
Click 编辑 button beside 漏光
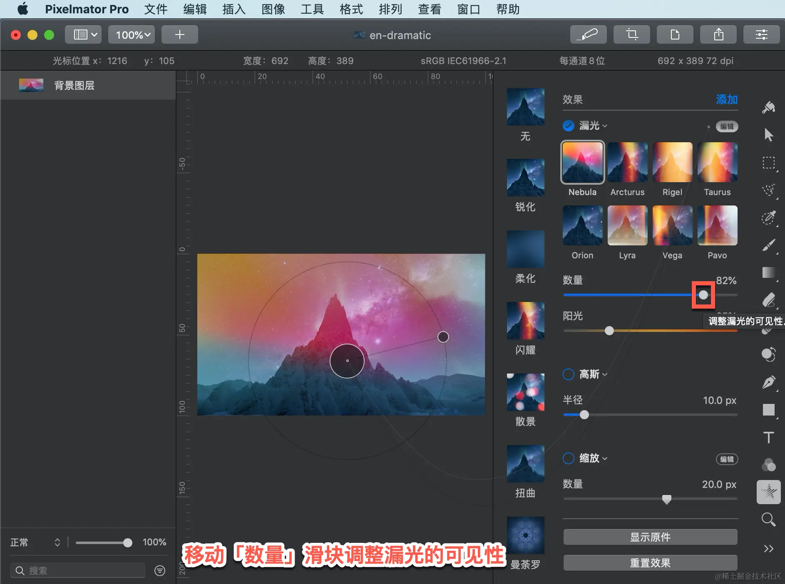pyautogui.click(x=727, y=126)
